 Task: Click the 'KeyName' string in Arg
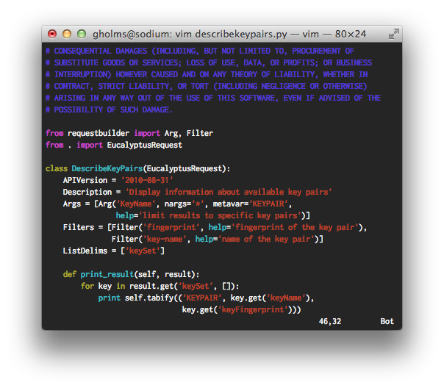(x=136, y=204)
